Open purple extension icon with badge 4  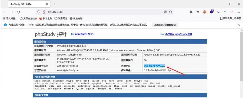tap(212, 12)
